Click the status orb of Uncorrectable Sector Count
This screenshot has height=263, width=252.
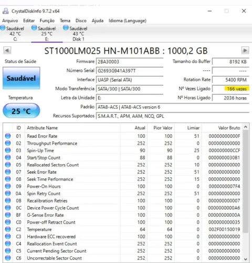(x=8, y=258)
